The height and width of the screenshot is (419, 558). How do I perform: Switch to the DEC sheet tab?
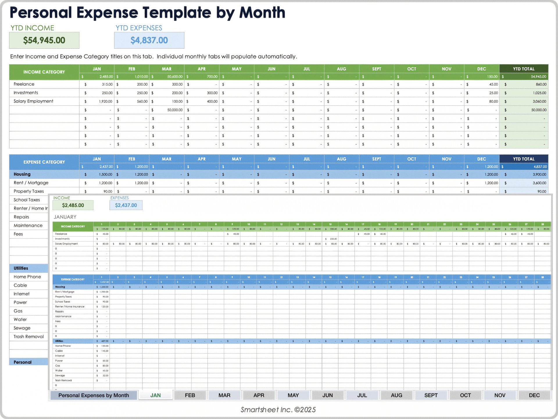534,395
